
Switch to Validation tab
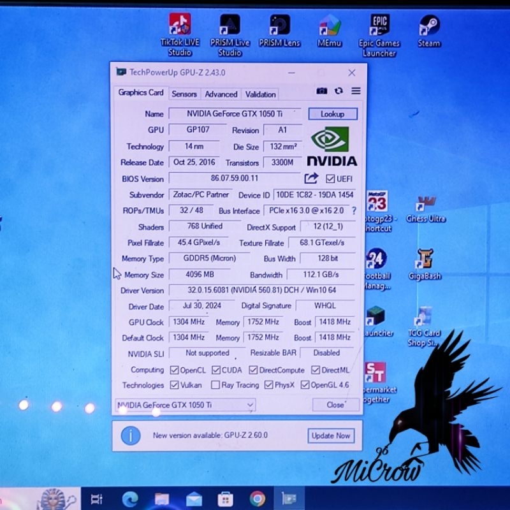261,94
